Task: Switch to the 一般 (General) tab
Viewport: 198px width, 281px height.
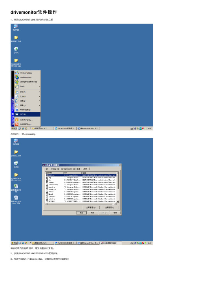Action: pyautogui.click(x=46, y=169)
